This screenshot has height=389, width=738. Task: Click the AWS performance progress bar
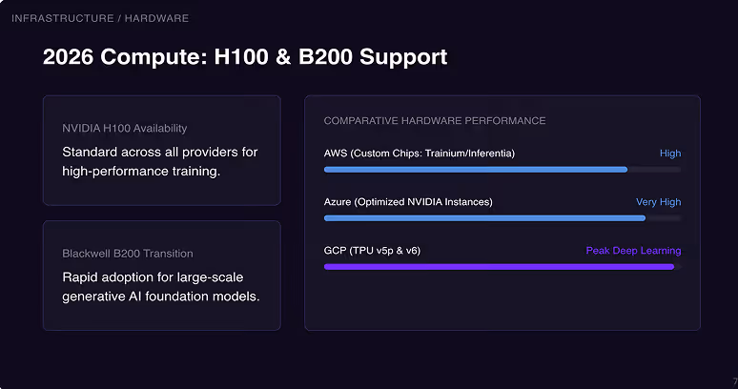click(x=502, y=170)
